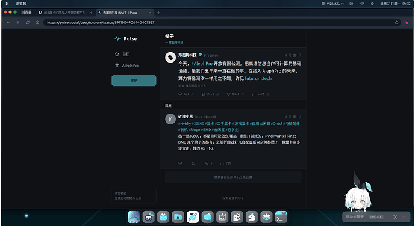Click the login to view all replies button
The image size is (415, 226).
click(x=233, y=177)
